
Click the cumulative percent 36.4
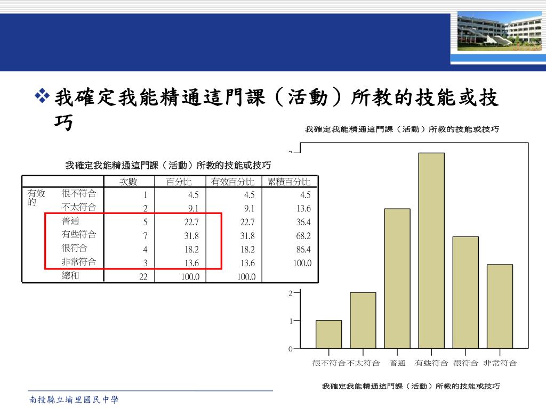click(x=303, y=222)
